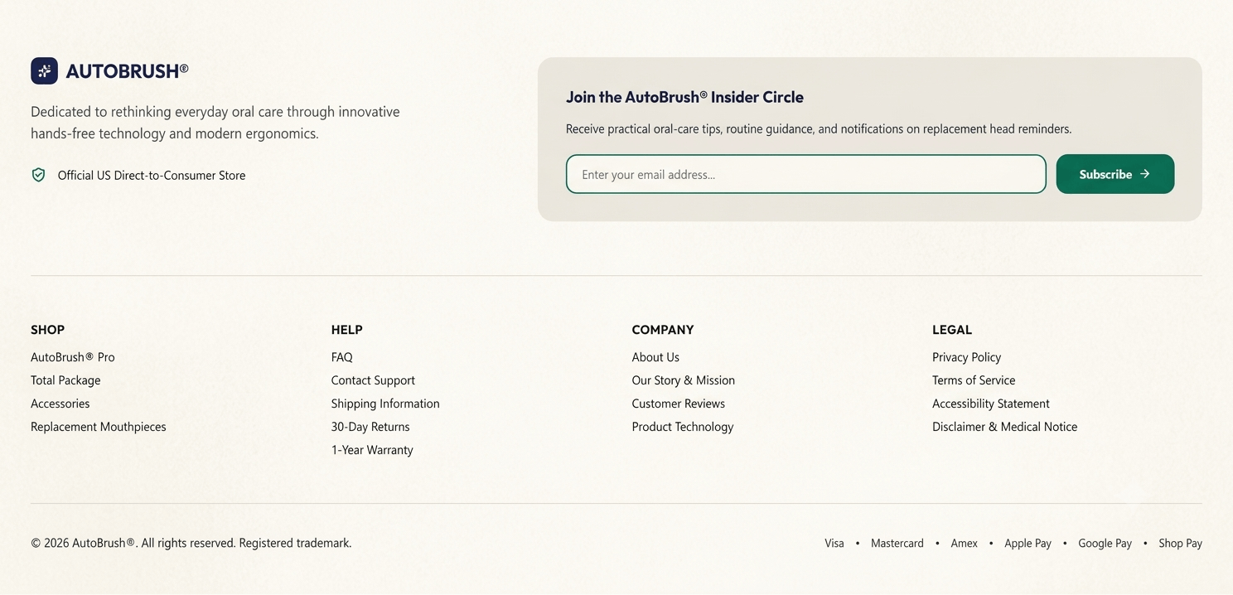This screenshot has height=595, width=1233.
Task: Open the FAQ link
Action: pos(342,357)
